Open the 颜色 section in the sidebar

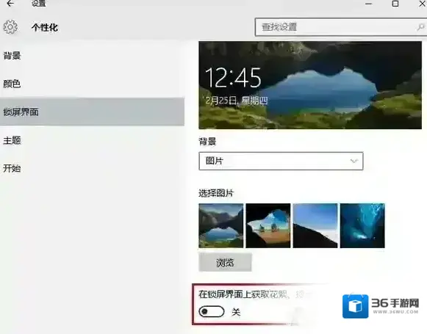(92, 84)
